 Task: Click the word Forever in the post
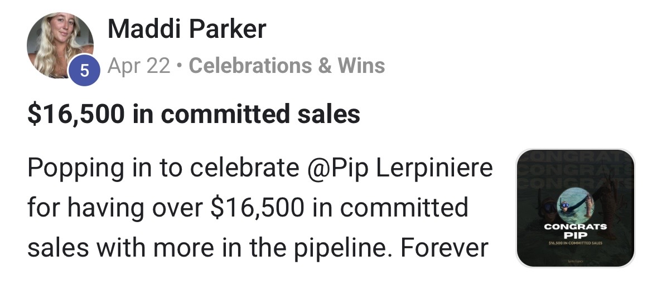(445, 248)
